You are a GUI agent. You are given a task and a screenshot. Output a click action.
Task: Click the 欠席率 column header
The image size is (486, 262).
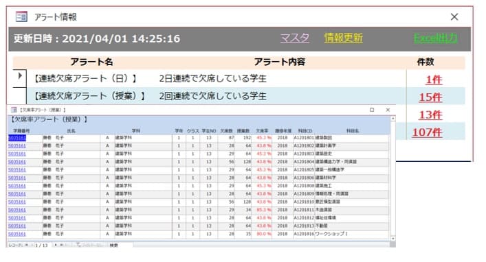(262, 131)
